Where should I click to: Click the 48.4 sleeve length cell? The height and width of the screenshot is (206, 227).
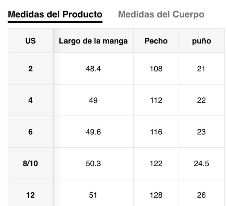click(93, 69)
